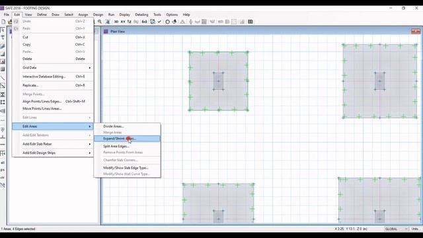
Task: Click the column rectangle in top-left footing
Action: [x=219, y=81]
